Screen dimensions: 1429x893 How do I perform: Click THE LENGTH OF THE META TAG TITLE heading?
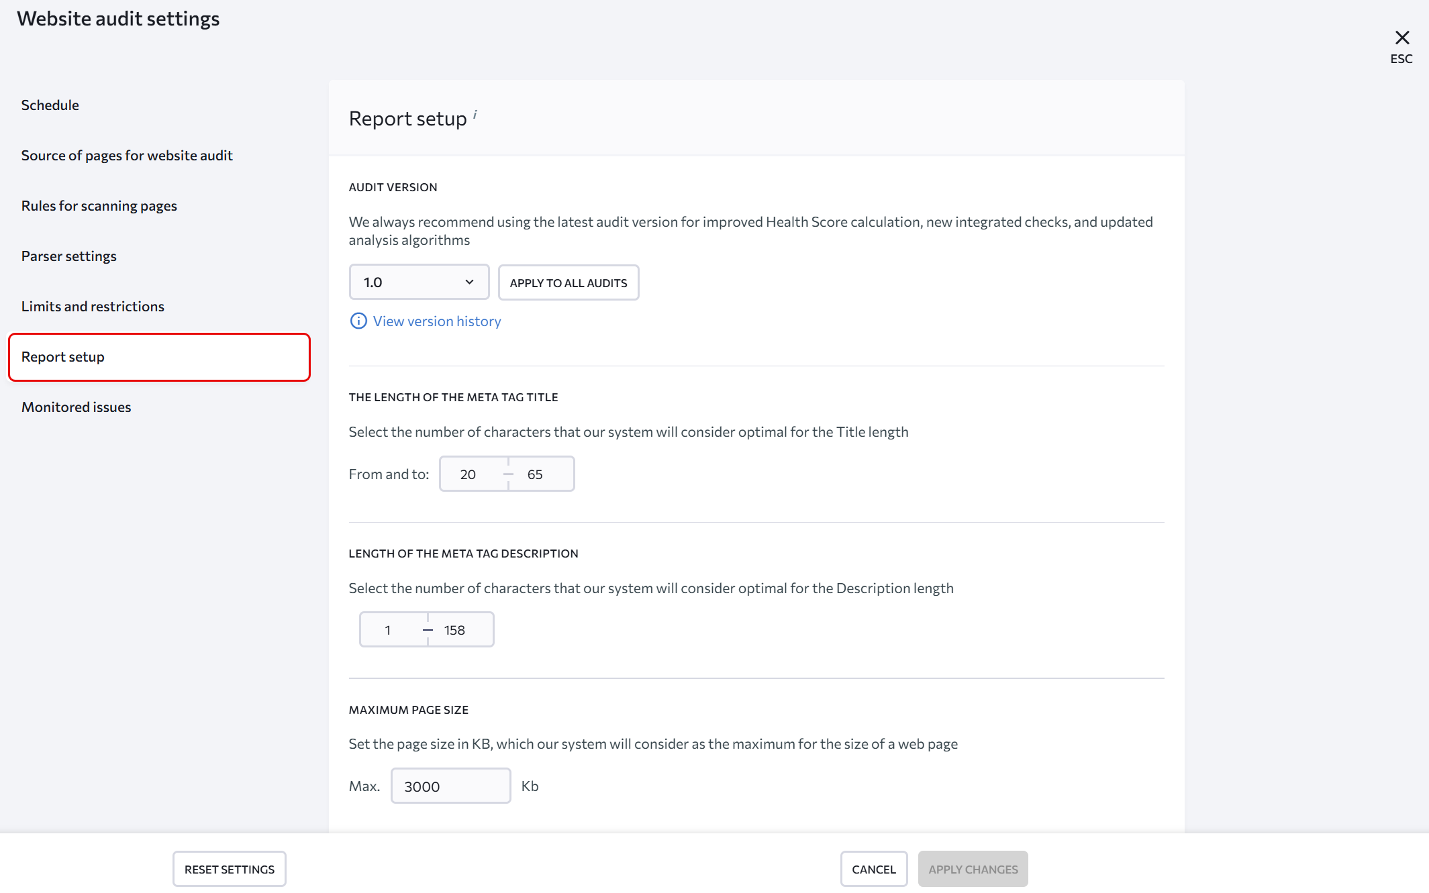point(453,397)
